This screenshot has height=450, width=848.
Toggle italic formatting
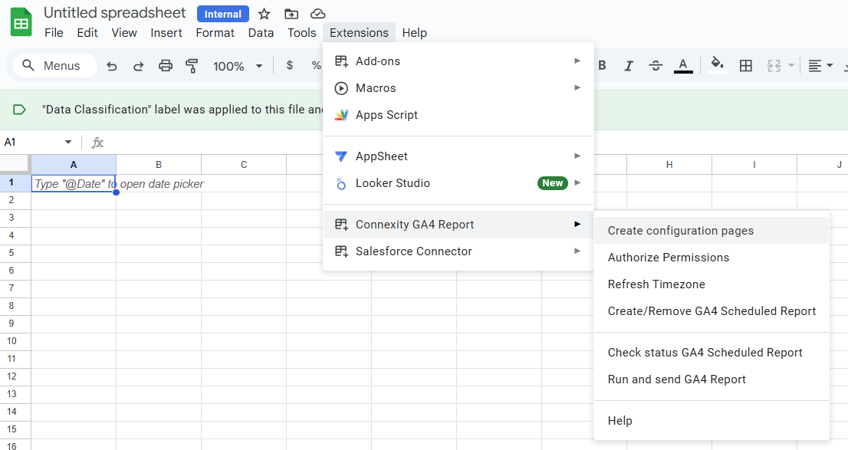(629, 65)
